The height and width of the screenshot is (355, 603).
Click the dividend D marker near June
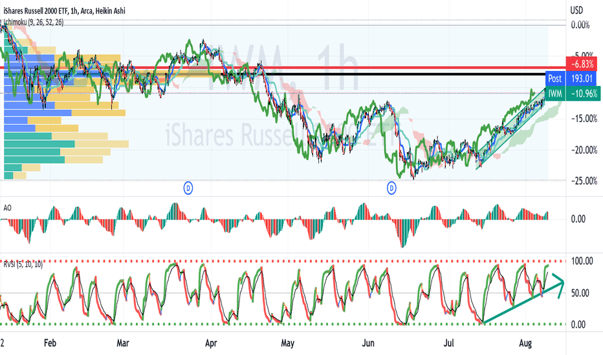[x=391, y=188]
